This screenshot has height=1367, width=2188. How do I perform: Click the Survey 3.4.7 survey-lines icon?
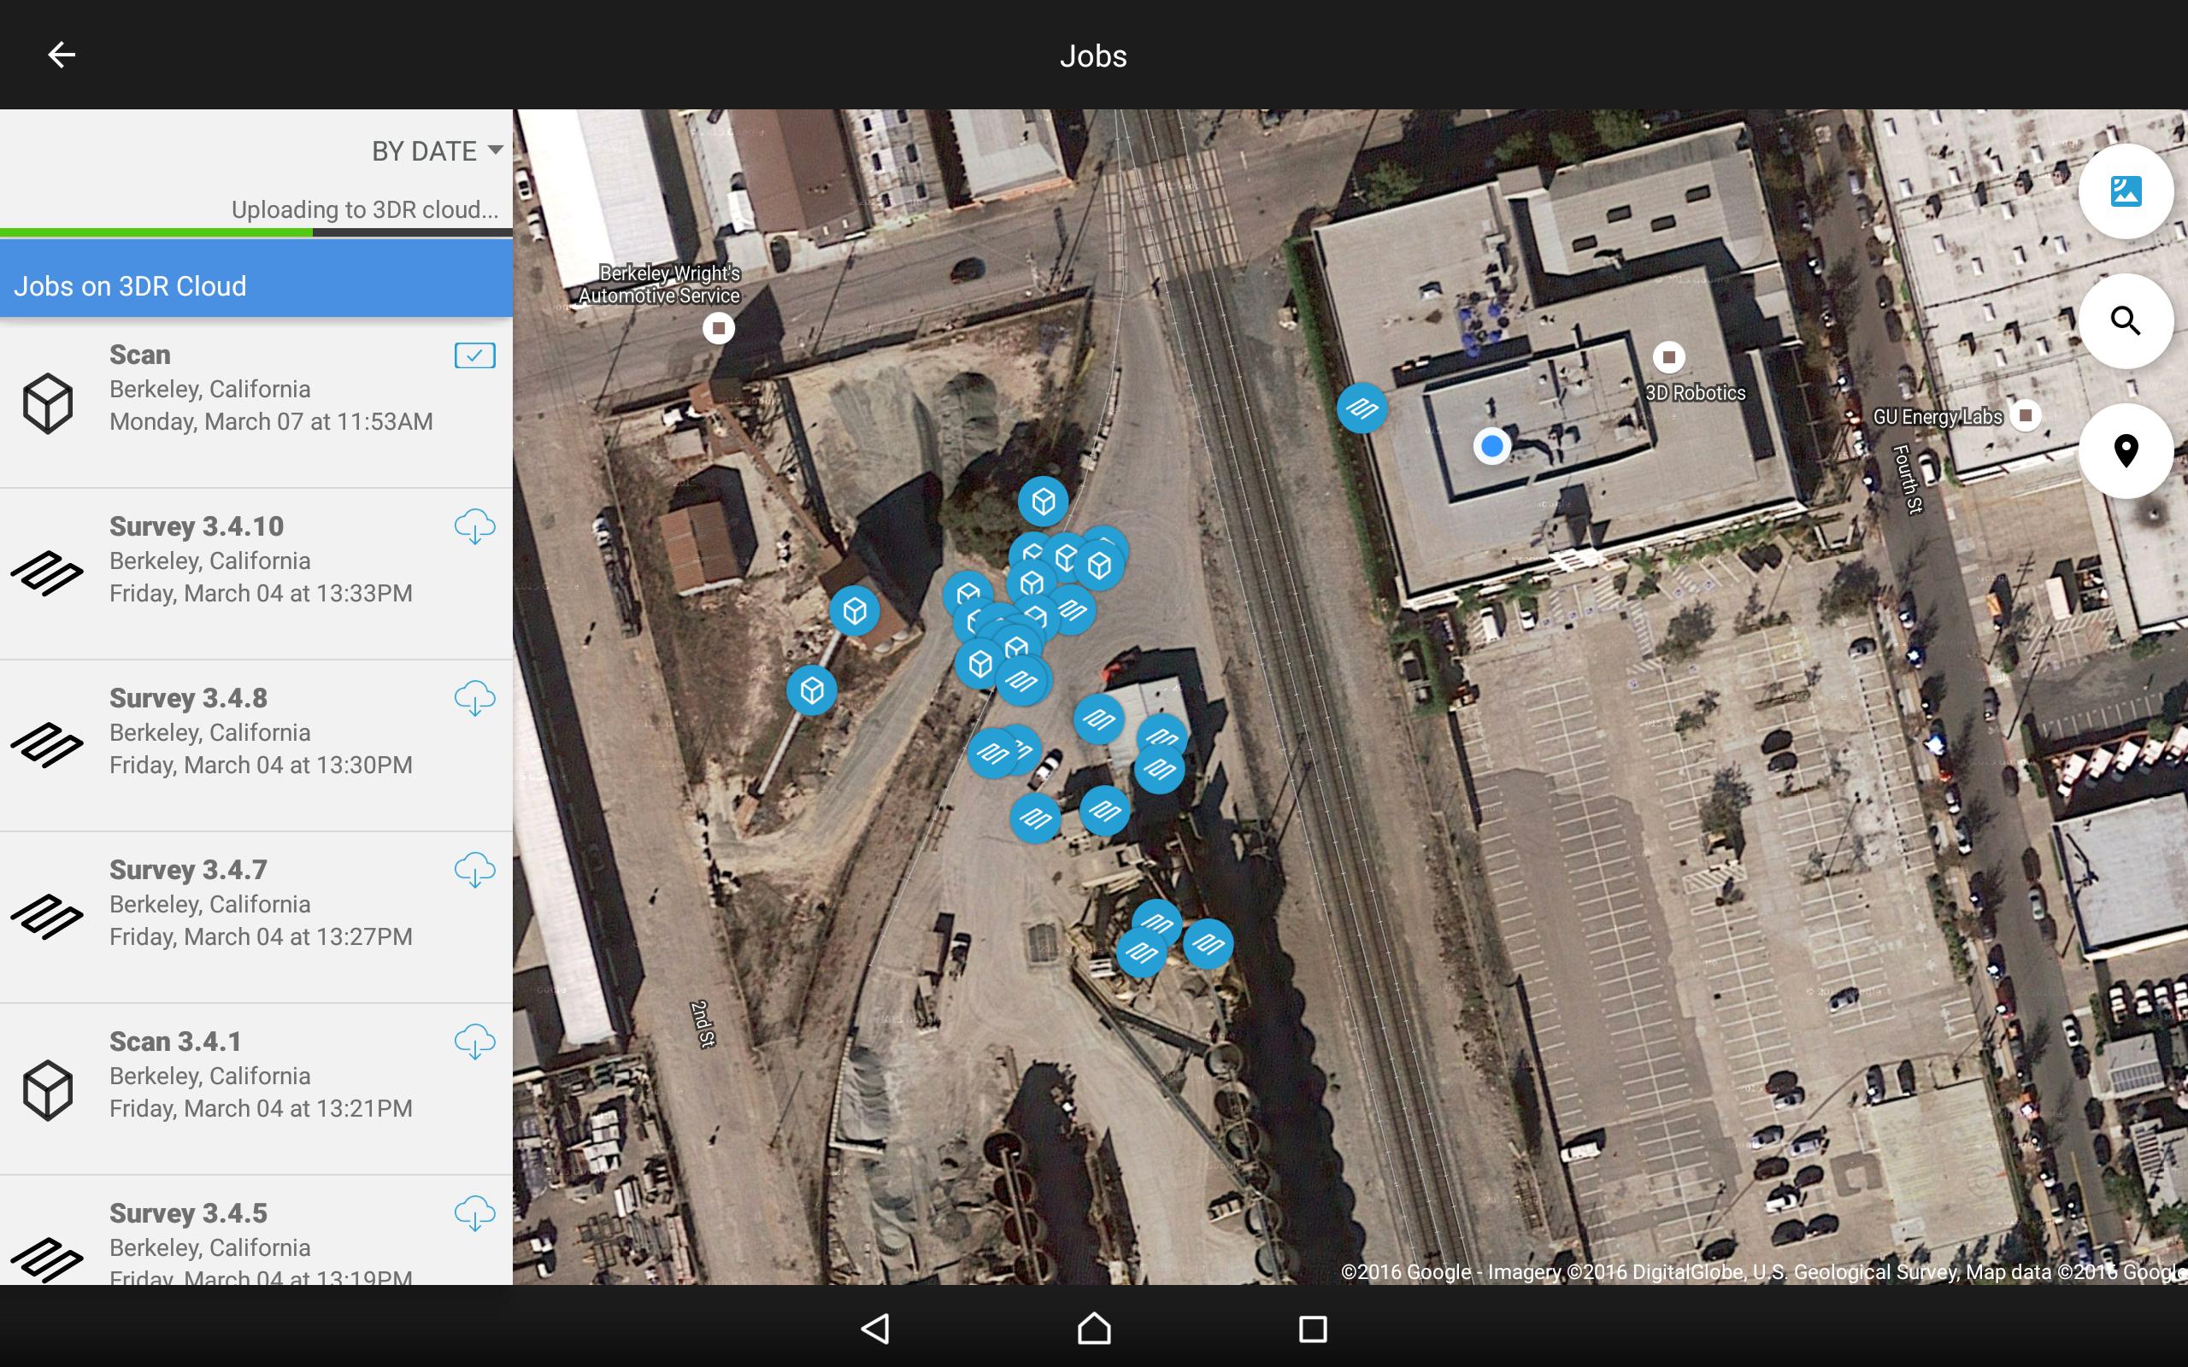(x=47, y=917)
